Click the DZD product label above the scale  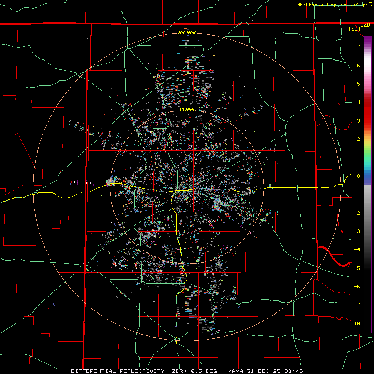(365, 25)
